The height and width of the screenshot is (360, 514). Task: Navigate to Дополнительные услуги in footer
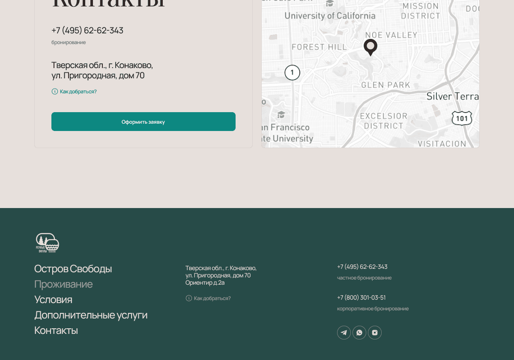pos(91,315)
